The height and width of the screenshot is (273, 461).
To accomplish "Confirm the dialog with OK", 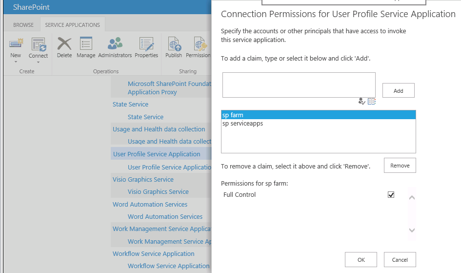I will (x=361, y=260).
